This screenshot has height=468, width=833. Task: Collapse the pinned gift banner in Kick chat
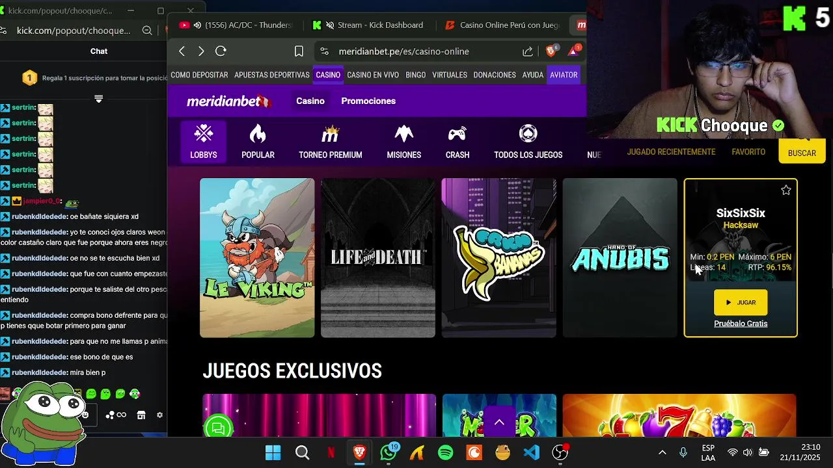coord(98,99)
